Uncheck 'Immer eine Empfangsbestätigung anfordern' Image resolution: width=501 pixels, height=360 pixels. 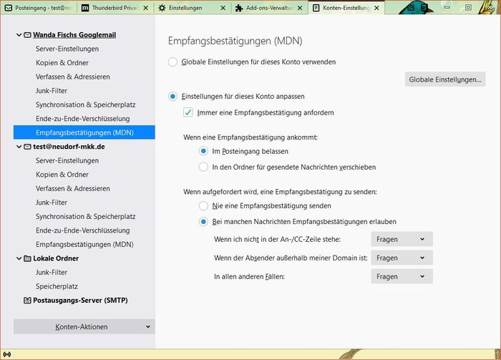(188, 112)
